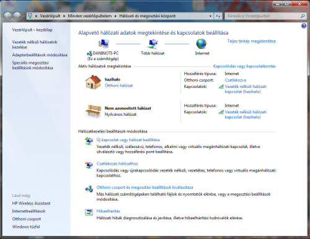The height and width of the screenshot is (239, 310).
Task: Open Vezeték nélküli hálózatok kezelése
Action: coord(35,45)
